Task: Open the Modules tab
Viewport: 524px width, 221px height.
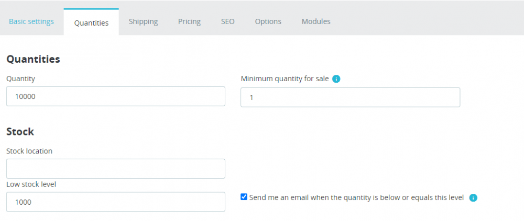Action: (315, 21)
